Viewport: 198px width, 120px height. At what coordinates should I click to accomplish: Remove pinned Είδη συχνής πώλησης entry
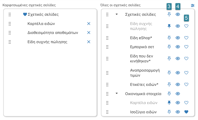click(89, 42)
